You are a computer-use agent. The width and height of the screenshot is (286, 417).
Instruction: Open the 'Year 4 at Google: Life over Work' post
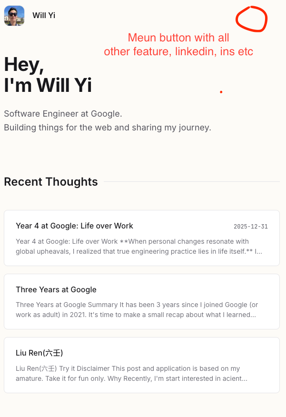click(x=74, y=226)
